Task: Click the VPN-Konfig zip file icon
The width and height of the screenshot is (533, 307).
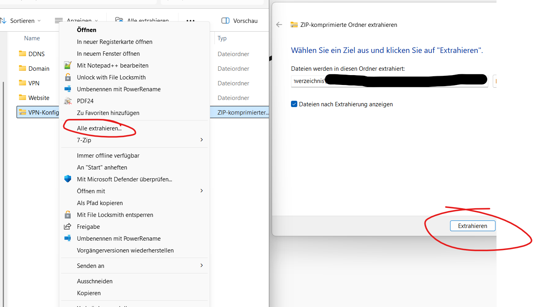Action: pos(22,112)
